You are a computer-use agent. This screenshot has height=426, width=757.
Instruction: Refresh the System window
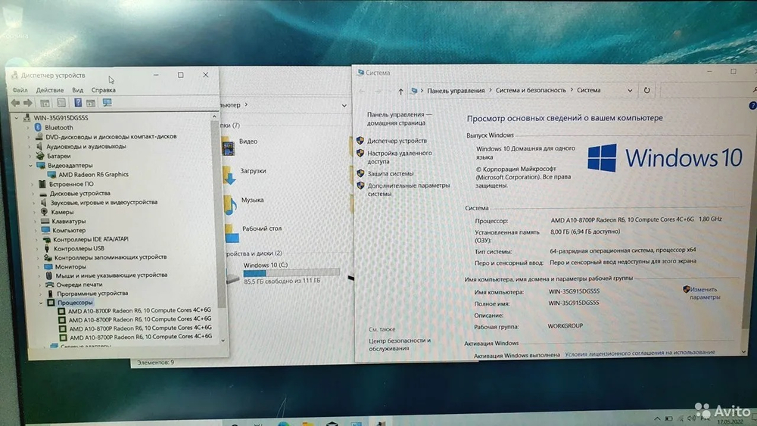pyautogui.click(x=646, y=90)
